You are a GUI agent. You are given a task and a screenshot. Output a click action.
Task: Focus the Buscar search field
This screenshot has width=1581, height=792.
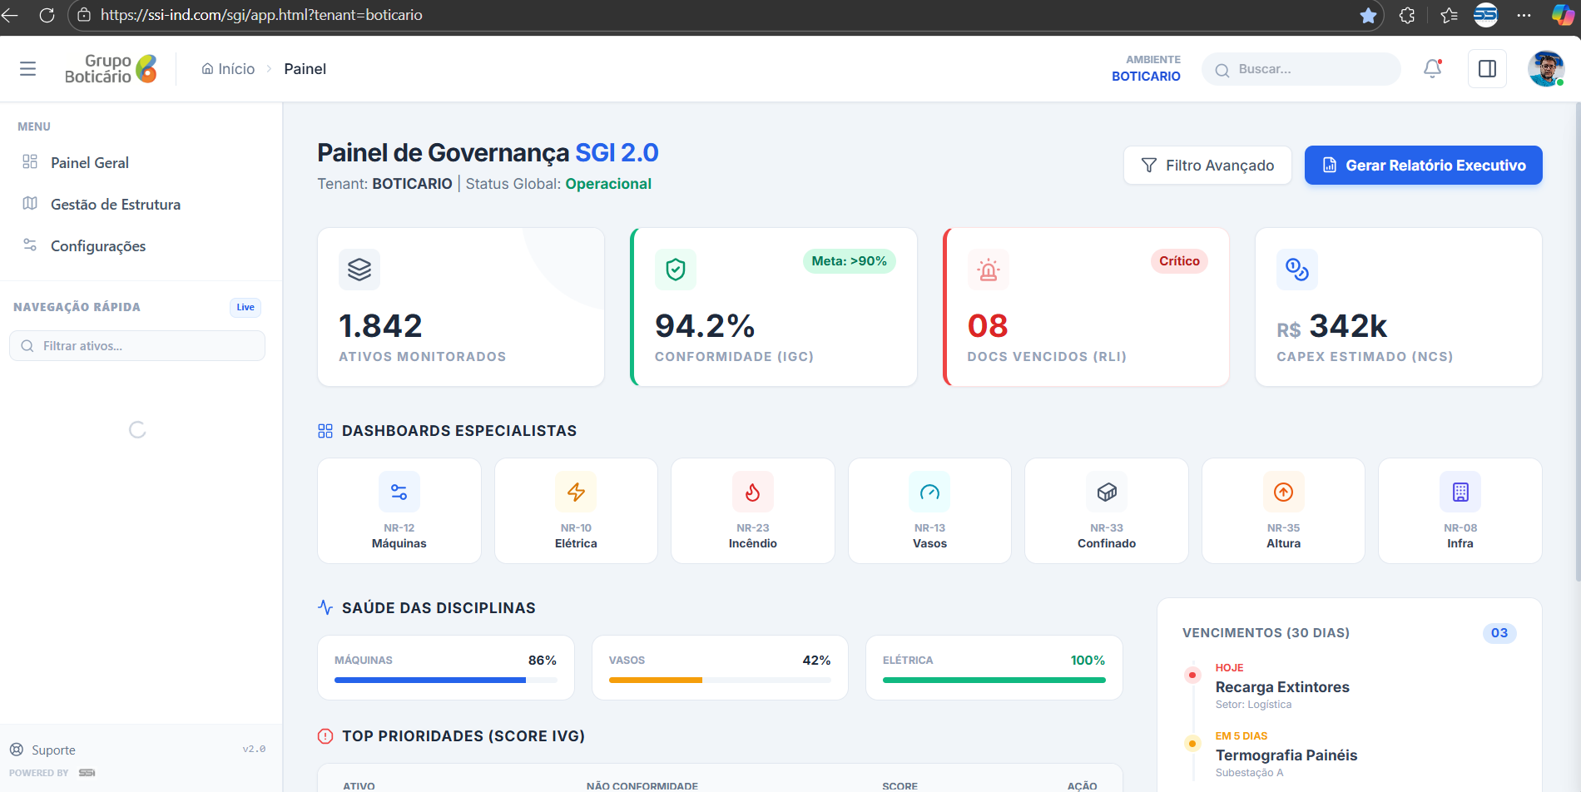coord(1301,69)
